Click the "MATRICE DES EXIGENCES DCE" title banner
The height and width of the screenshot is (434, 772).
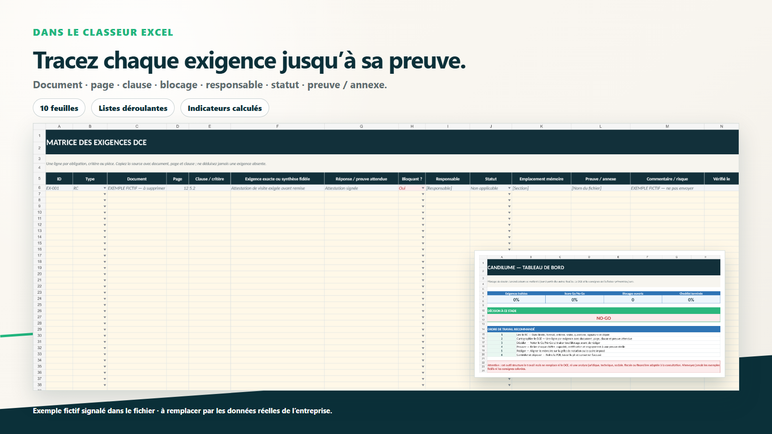click(392, 142)
